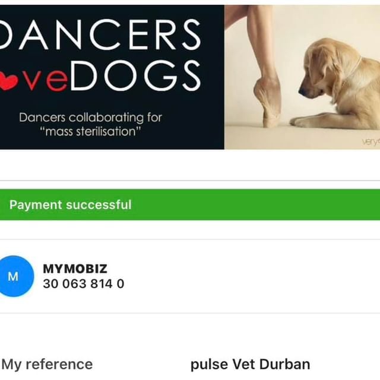Click the ballet foot and dog photo

(302, 77)
